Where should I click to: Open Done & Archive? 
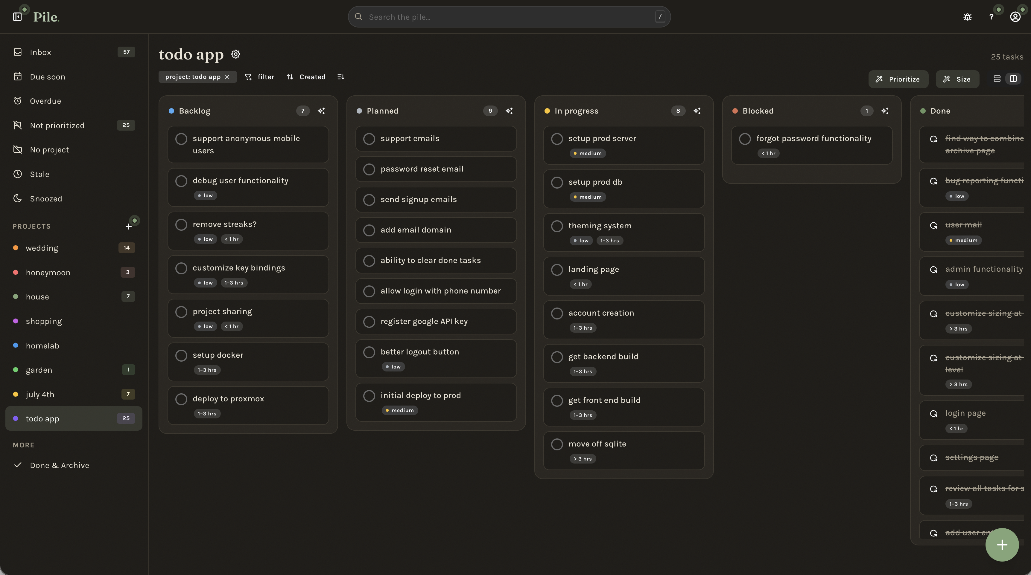74,465
